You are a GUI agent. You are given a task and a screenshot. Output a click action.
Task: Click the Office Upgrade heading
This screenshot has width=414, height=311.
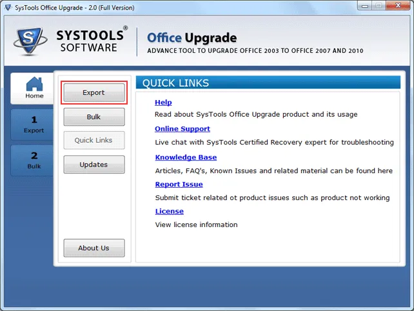(192, 38)
